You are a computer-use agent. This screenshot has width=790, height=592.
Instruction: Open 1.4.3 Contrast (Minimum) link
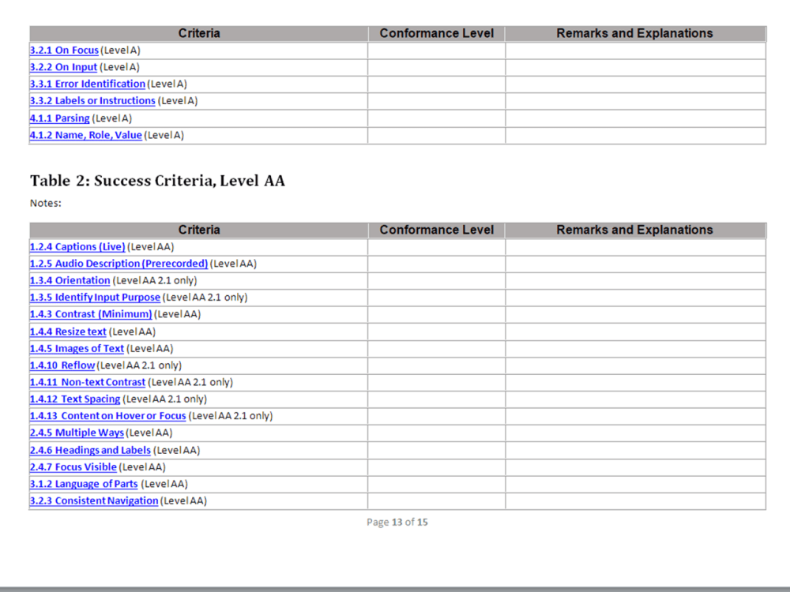tap(91, 314)
